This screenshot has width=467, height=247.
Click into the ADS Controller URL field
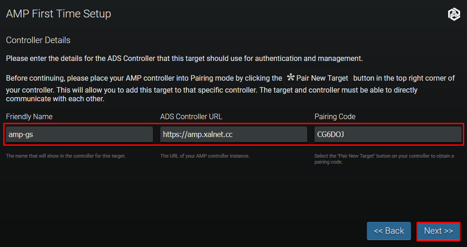(x=233, y=134)
